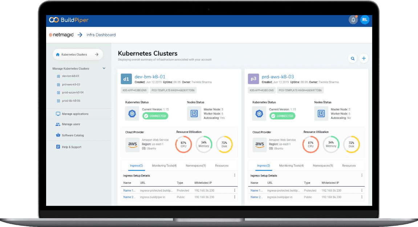Click the BuildPiper logo
Viewport: 418px width, 227px height.
[x=69, y=20]
